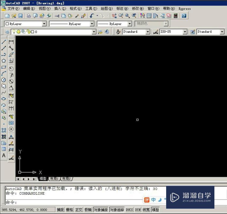Click the Linear dimension tool
The width and height of the screenshot is (227, 214).
[x=11, y=42]
